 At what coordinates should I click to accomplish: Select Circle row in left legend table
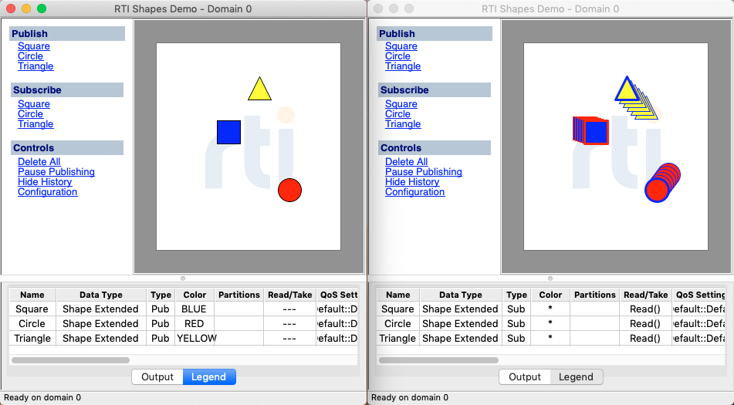(x=184, y=324)
